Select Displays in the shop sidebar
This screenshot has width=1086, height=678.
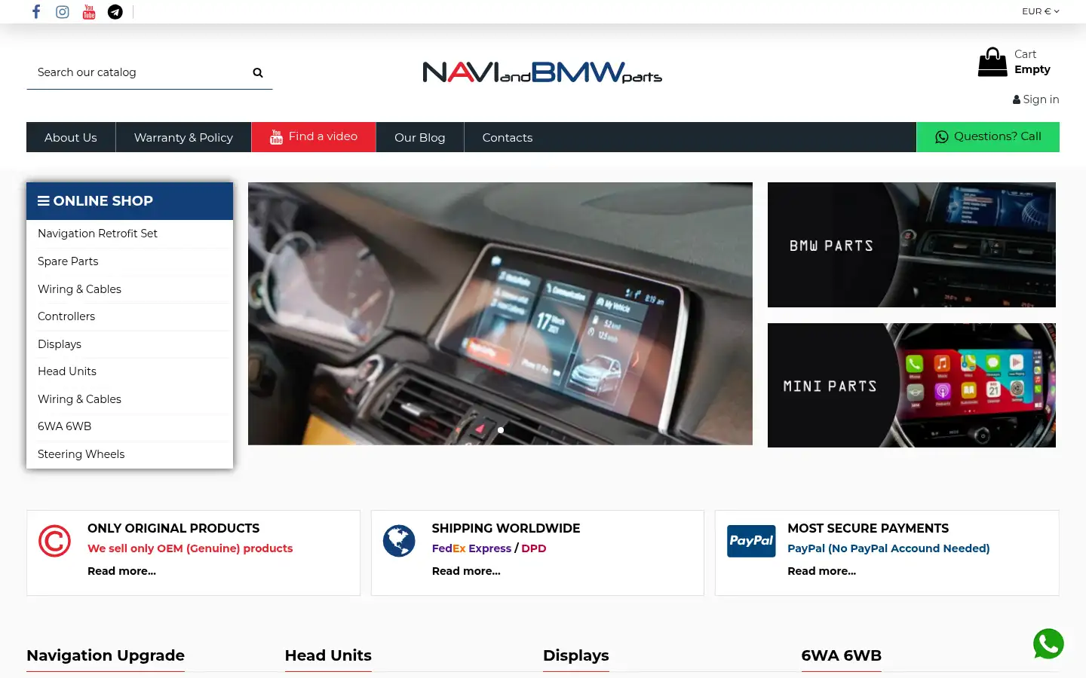pyautogui.click(x=60, y=344)
